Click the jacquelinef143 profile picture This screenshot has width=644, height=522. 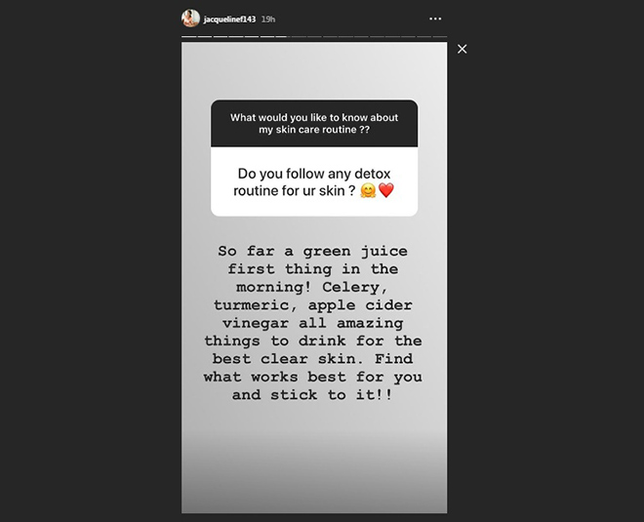coord(190,19)
